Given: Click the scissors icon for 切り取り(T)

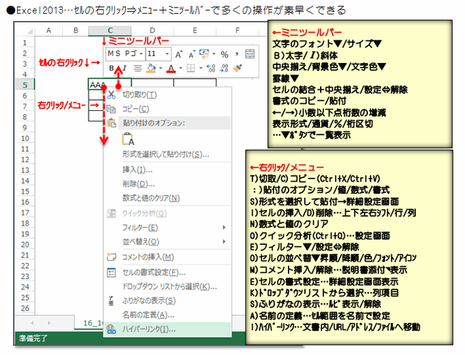Looking at the screenshot, I should click(111, 95).
